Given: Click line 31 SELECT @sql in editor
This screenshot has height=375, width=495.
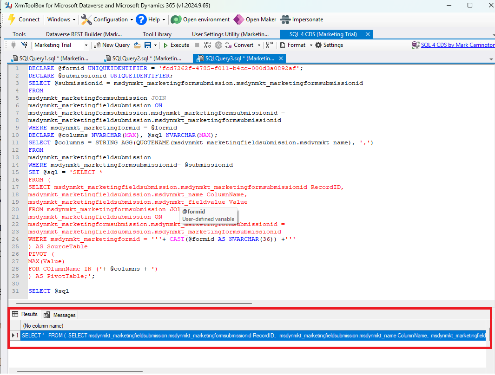Looking at the screenshot, I should [49, 291].
